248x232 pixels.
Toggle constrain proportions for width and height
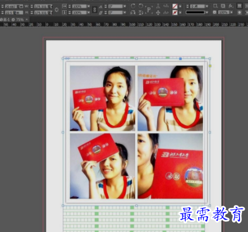(x=57, y=10)
